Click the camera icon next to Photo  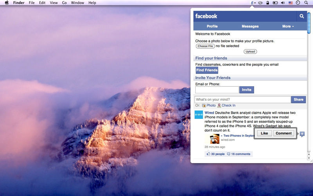[204, 105]
